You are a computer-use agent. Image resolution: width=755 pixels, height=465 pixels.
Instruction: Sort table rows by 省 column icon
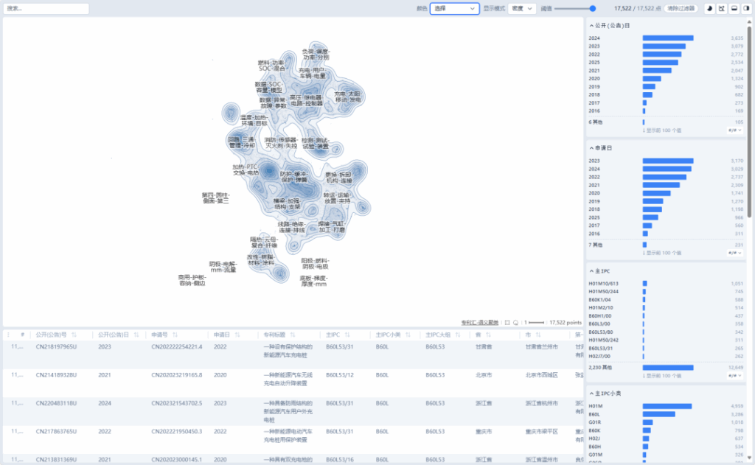tap(489, 335)
